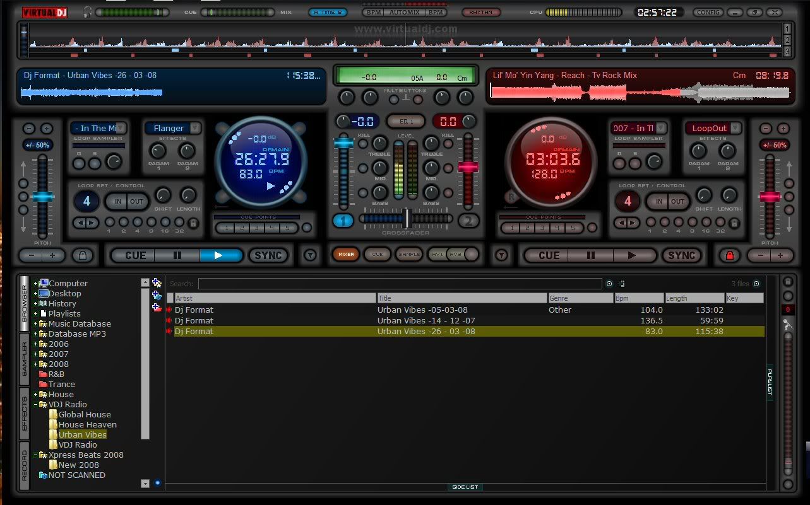Image resolution: width=810 pixels, height=505 pixels.
Task: Click the right deck CUE button
Action: click(x=549, y=255)
